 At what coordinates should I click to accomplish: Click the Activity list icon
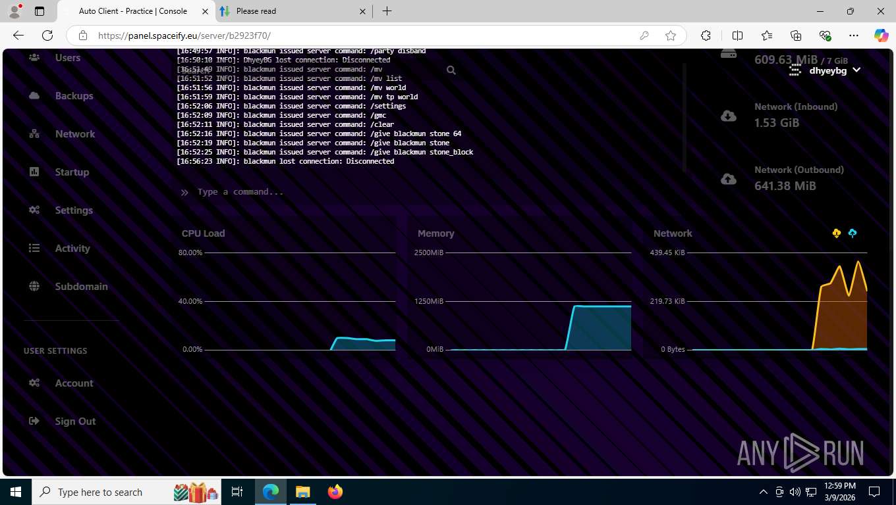34,249
